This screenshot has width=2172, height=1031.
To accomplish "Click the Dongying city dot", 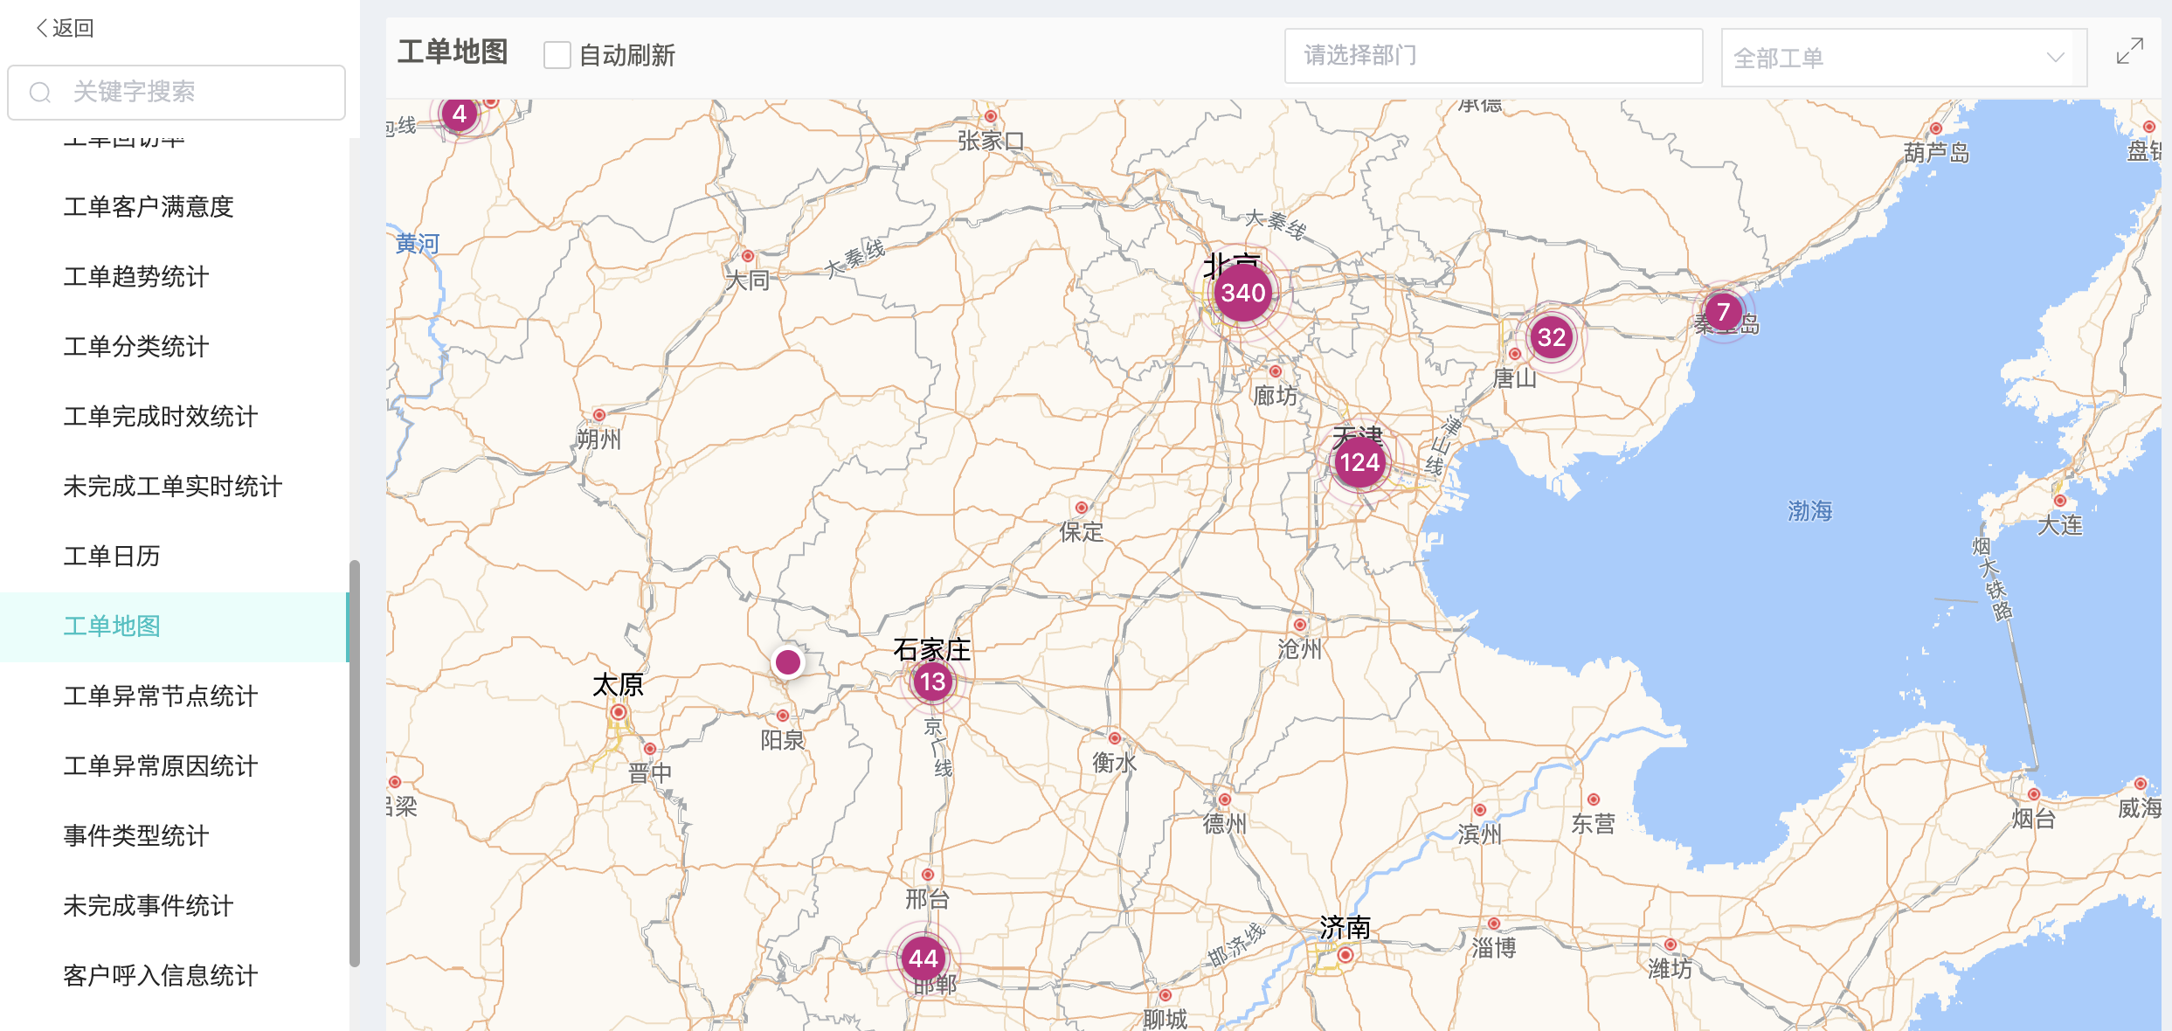I will [1594, 799].
